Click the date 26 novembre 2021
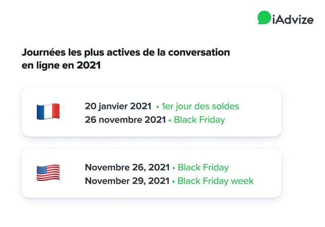 (125, 120)
